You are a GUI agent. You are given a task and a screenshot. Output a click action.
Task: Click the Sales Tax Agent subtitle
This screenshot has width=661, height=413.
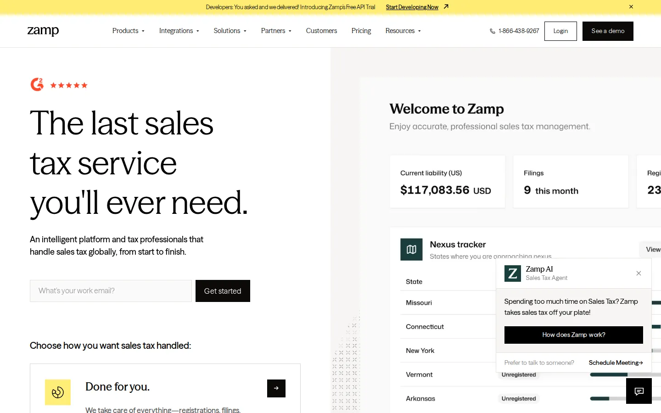click(546, 278)
